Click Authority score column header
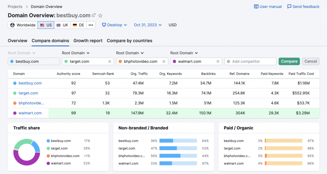Image resolution: width=327 pixels, height=174 pixels. coord(68,74)
